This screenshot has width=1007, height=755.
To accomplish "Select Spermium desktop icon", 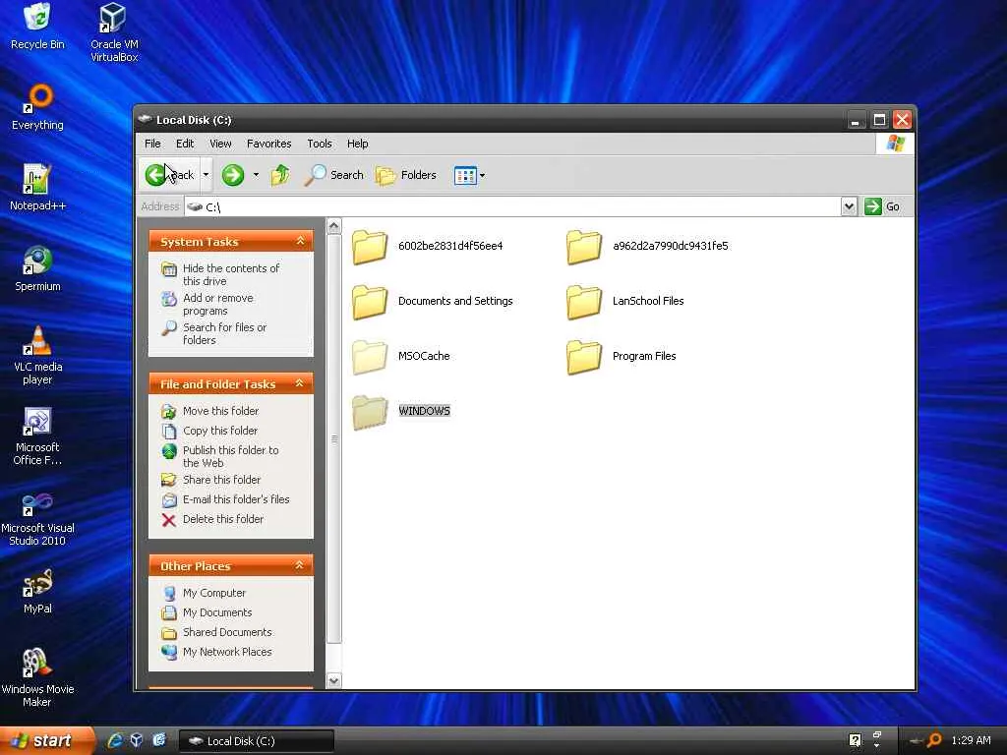I will pyautogui.click(x=37, y=268).
